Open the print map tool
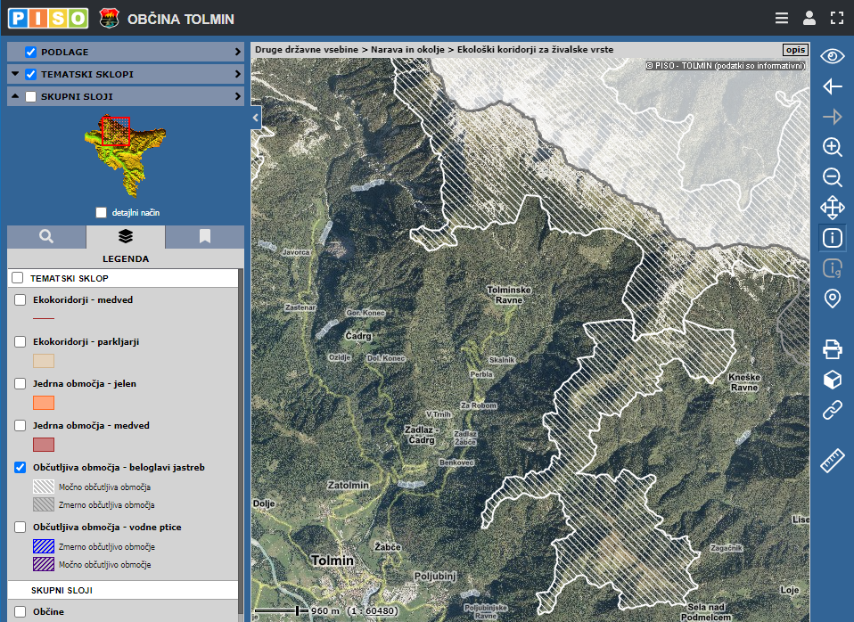 (x=832, y=349)
